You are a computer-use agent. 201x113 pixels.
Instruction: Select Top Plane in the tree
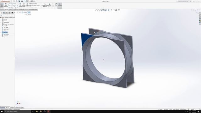pyautogui.click(x=5, y=27)
